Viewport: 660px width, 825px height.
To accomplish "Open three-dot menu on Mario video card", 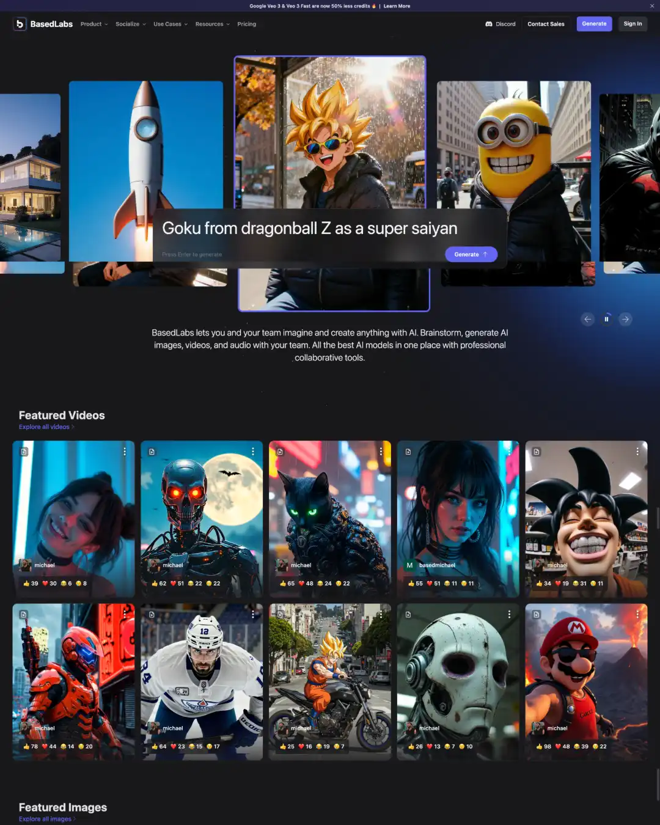I will [637, 614].
